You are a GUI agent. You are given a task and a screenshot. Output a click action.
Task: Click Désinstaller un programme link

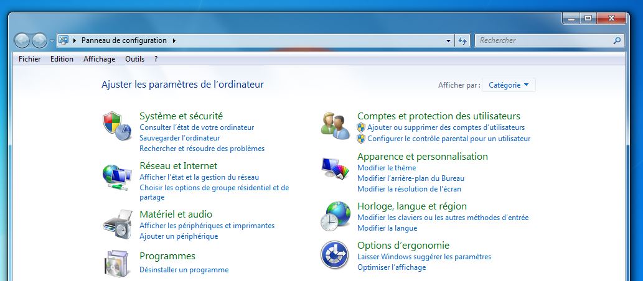184,270
